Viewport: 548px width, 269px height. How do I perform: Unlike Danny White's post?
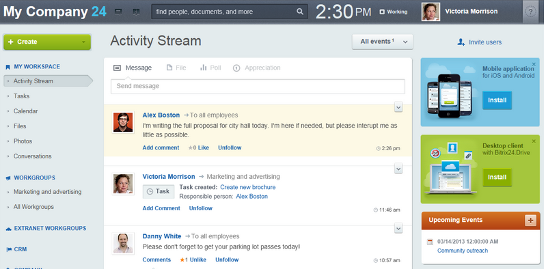[x=197, y=260]
